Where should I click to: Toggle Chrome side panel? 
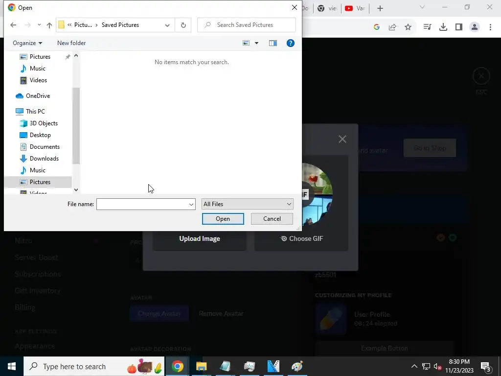coord(459,27)
